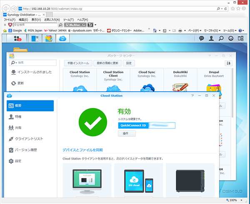Open the DSM widgets clock icon

231,38
